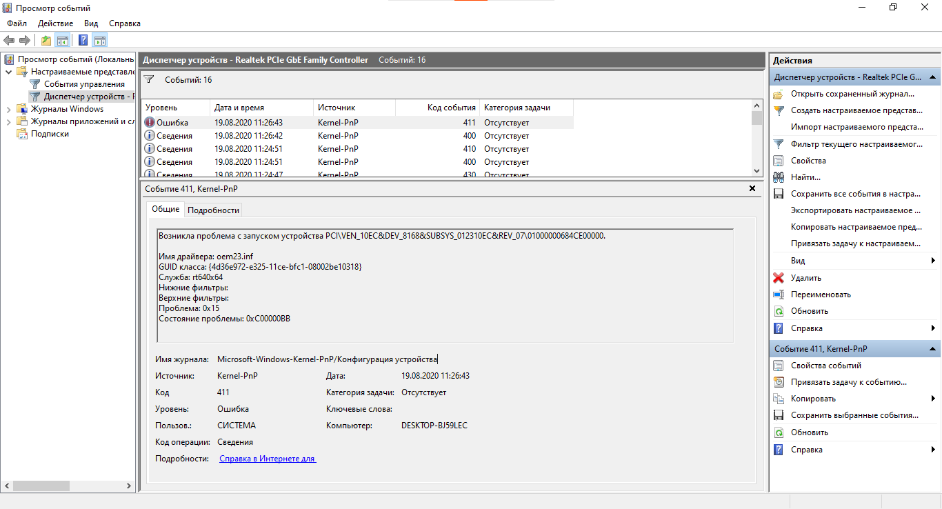
Task: Click the Event Viewer root icon in tree
Action: 9,59
